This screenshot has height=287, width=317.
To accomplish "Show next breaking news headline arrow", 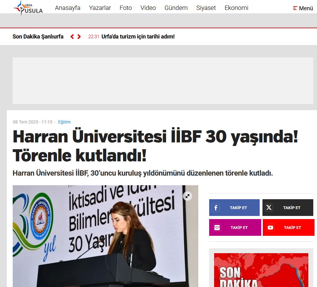I will (x=79, y=37).
